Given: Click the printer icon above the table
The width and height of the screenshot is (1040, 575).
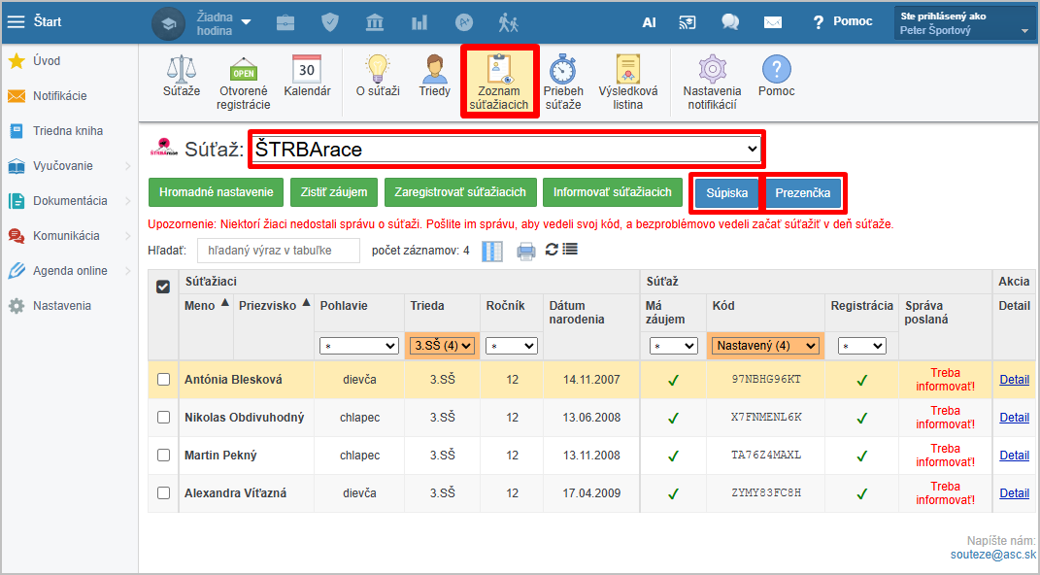Looking at the screenshot, I should pyautogui.click(x=526, y=252).
